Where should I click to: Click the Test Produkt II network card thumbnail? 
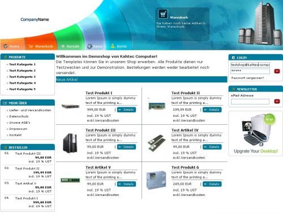pyautogui.click(x=156, y=106)
